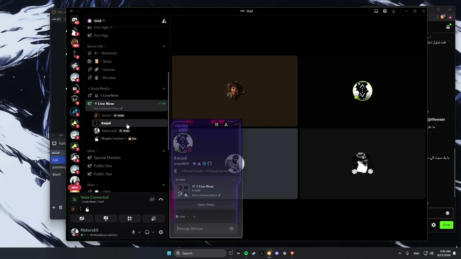
Task: Open Discord direct messages home icon
Action: coord(75,21)
